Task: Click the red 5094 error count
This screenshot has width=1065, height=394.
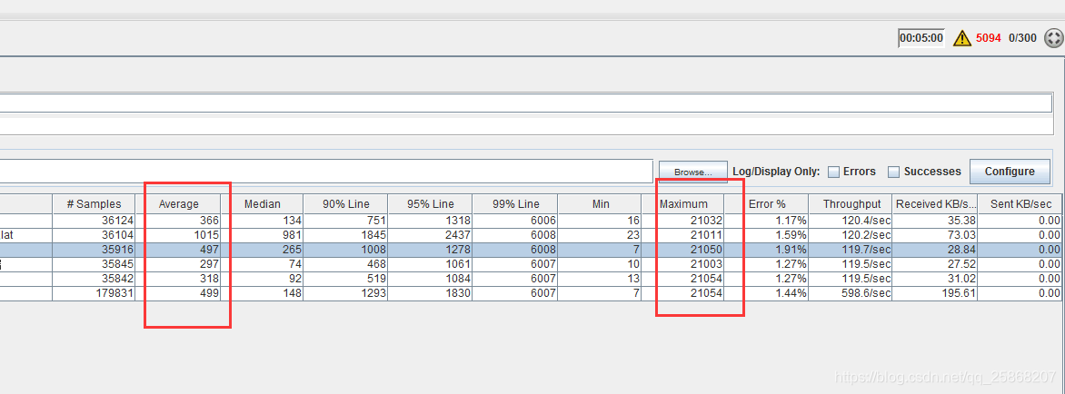Action: pyautogui.click(x=989, y=38)
